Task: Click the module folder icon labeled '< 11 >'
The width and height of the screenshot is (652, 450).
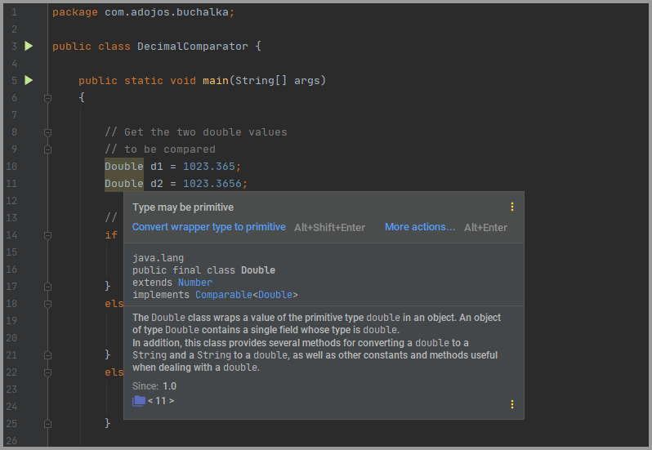Action: click(139, 401)
